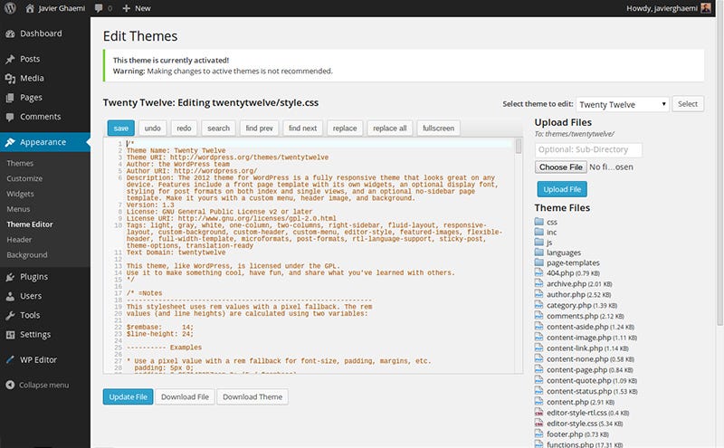Click the undo button
The image size is (724, 448).
coord(152,129)
